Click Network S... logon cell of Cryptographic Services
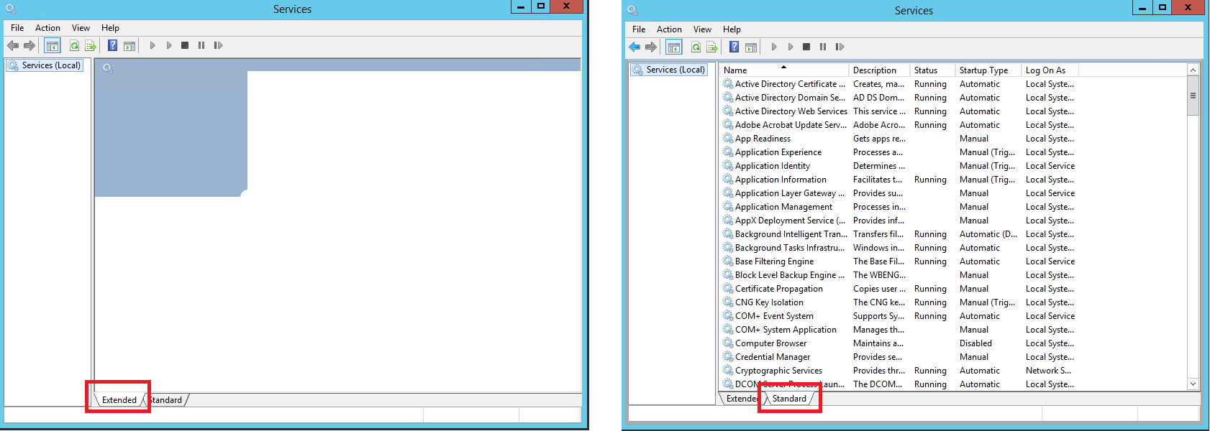1210x431 pixels. [x=1048, y=371]
